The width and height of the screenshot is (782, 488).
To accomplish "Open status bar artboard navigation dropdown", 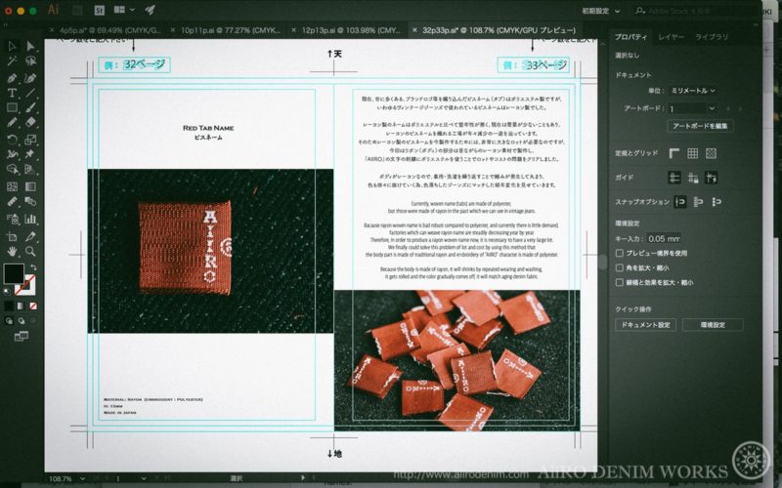I will coord(144,478).
